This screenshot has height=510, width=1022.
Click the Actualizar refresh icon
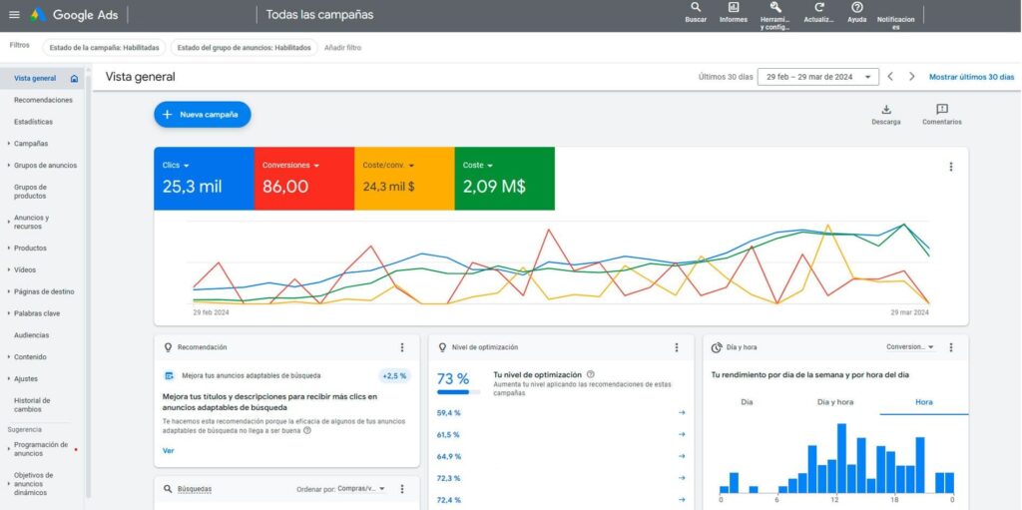(x=818, y=8)
